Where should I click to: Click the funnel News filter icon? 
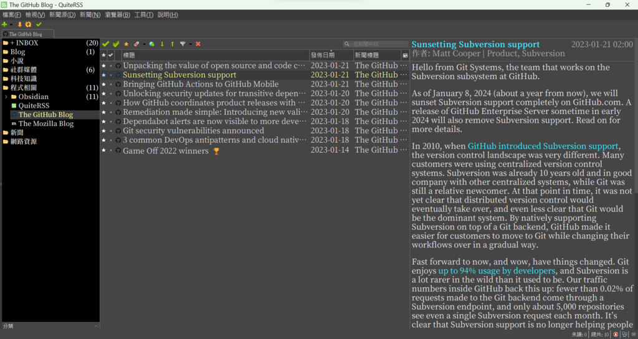(183, 44)
